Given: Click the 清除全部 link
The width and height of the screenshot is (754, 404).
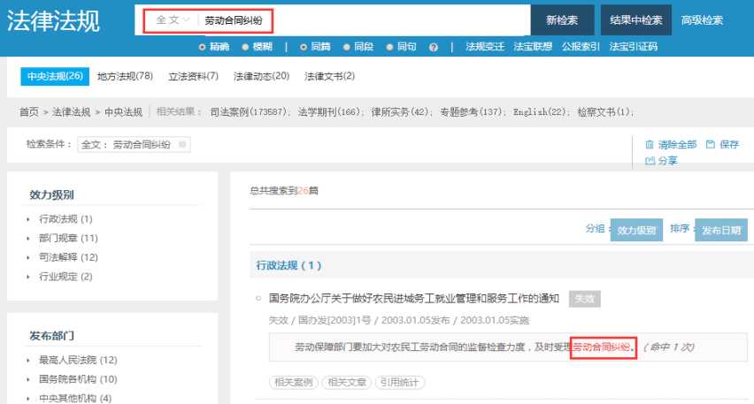Looking at the screenshot, I should pos(677,145).
